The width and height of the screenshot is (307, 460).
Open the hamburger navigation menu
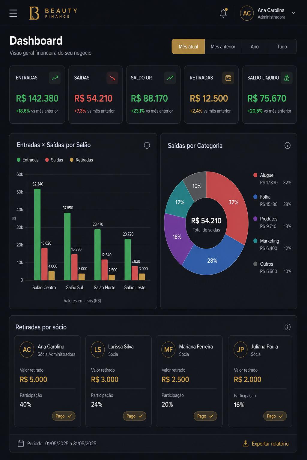coord(13,13)
